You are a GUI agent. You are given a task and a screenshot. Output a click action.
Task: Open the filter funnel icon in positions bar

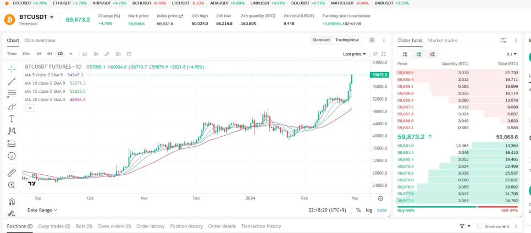pyautogui.click(x=462, y=226)
